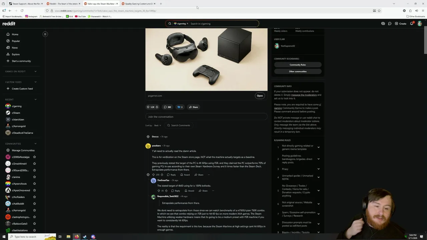Viewport: 427px width, 240px height.
Task: Open the YouTube bookmark in bookmarks bar
Action: tap(80, 16)
